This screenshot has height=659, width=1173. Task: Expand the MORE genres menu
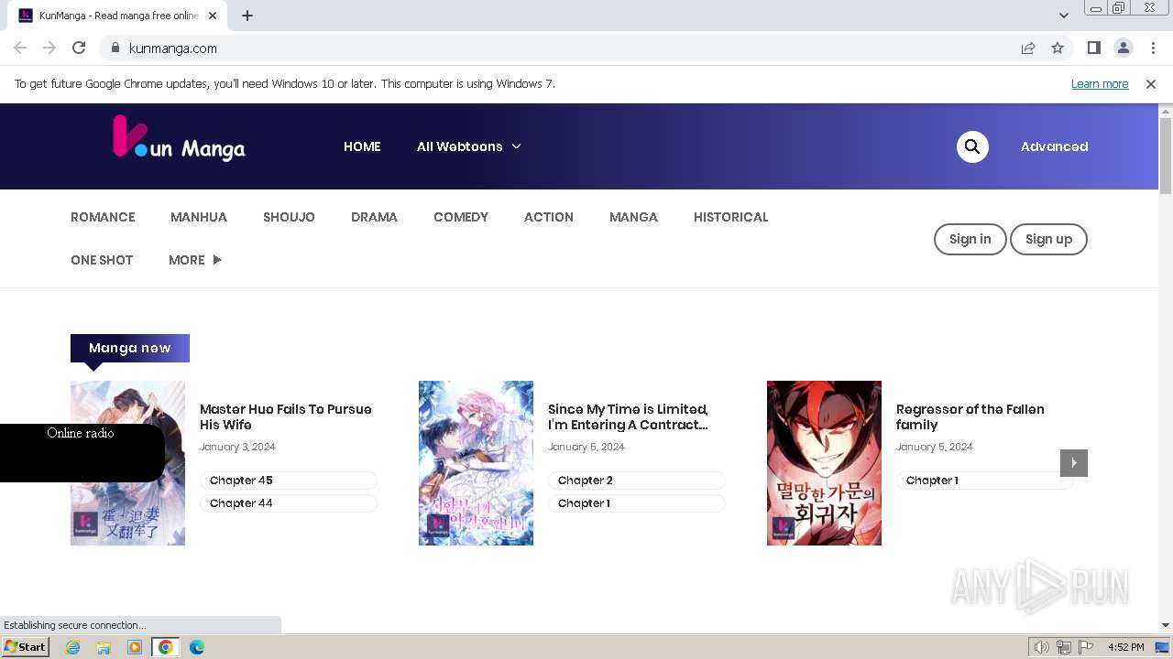pyautogui.click(x=195, y=260)
